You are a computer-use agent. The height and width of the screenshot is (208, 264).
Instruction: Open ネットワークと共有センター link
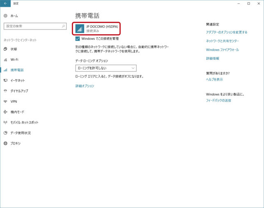(223, 41)
